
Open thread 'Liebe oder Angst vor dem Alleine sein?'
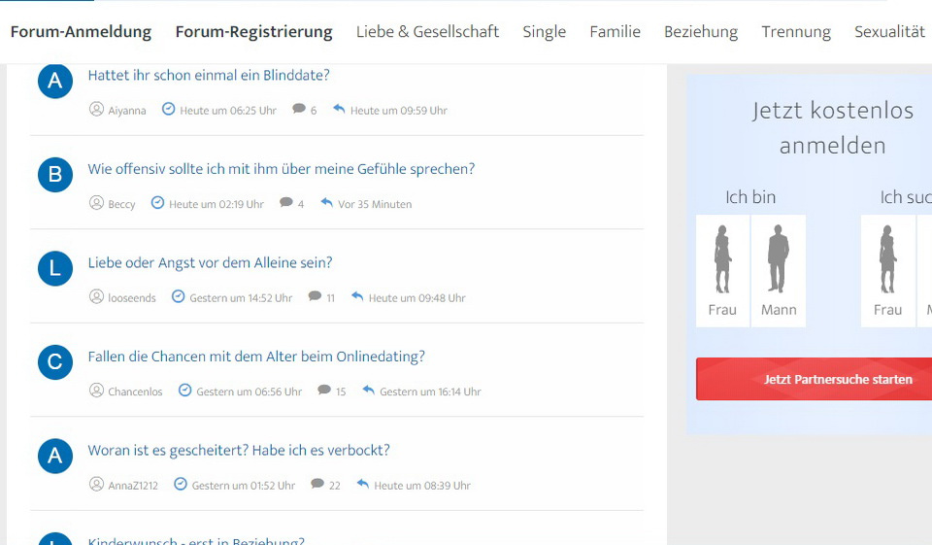tap(210, 262)
